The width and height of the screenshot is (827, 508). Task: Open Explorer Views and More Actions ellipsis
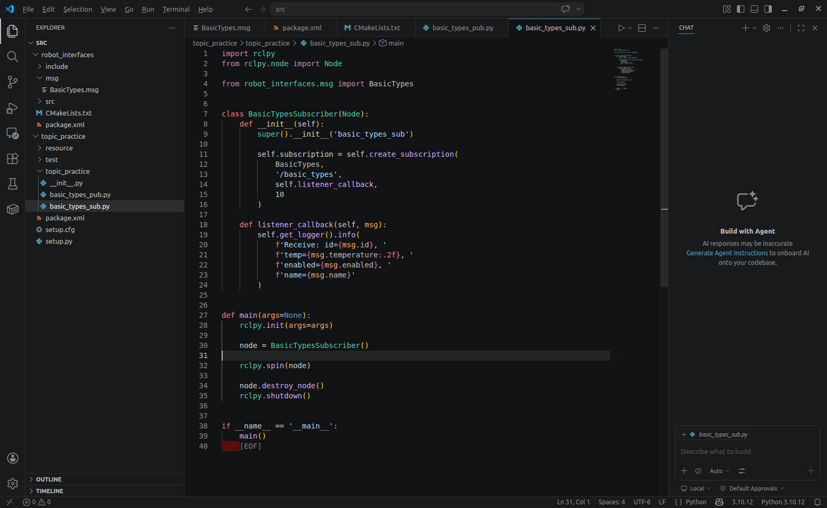171,28
